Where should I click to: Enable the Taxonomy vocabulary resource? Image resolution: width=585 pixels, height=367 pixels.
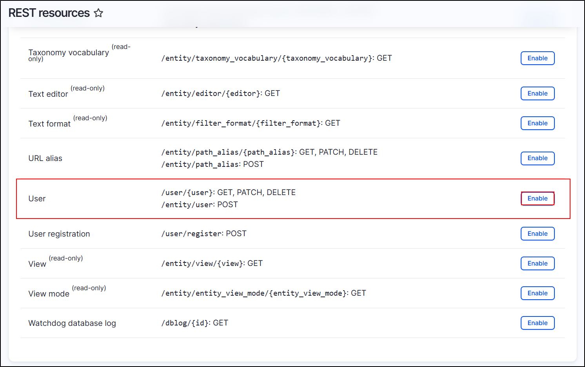tap(537, 58)
